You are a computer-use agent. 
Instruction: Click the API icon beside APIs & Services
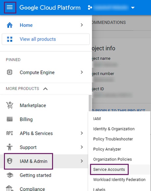pyautogui.click(x=10, y=133)
